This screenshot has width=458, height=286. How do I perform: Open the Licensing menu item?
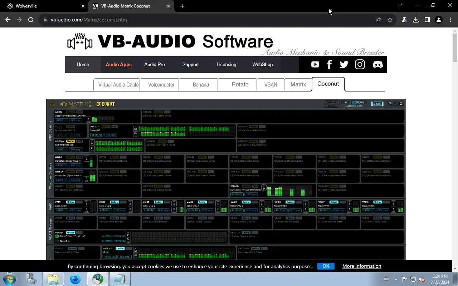226,64
